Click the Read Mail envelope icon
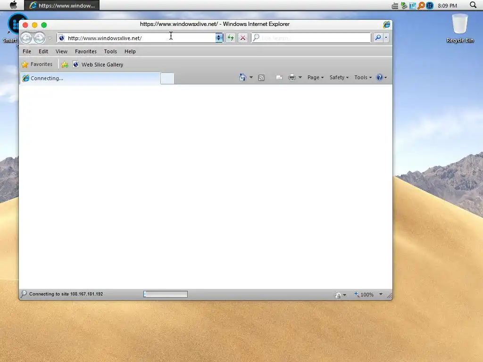The width and height of the screenshot is (483, 362). pos(279,77)
